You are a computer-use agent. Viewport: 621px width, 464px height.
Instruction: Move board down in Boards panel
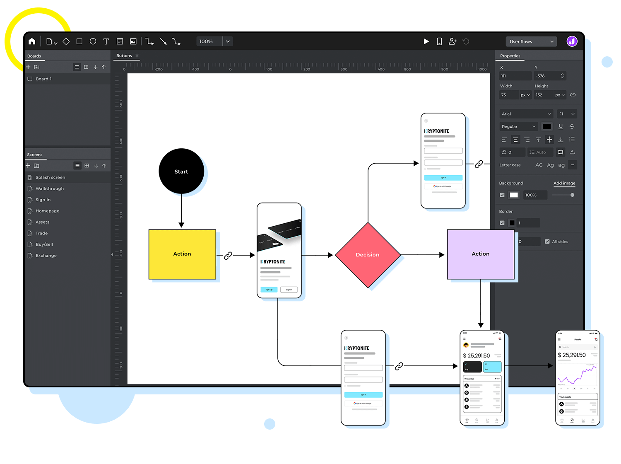95,67
